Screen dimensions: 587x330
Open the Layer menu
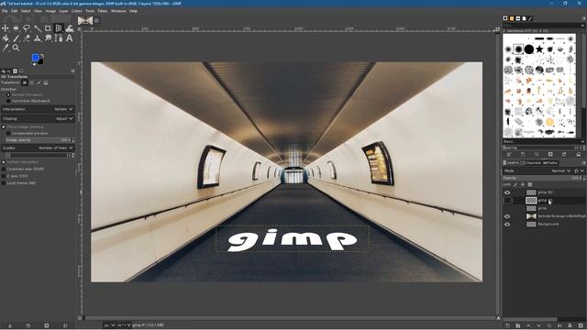click(63, 11)
